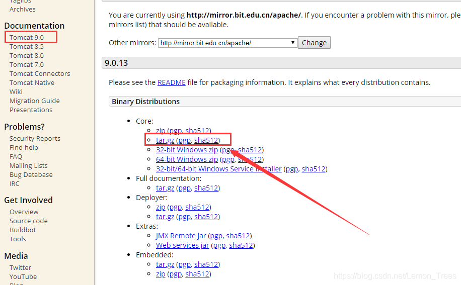Screen dimensions: 461x285
Task: Download the Deployer zip
Action: coord(161,207)
